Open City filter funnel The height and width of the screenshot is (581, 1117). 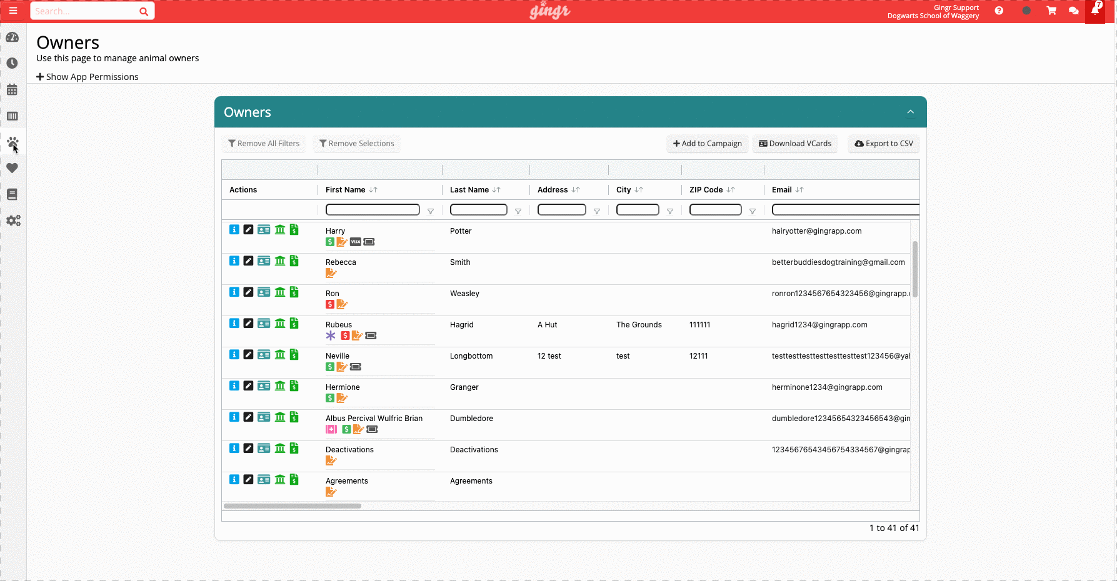coord(670,211)
